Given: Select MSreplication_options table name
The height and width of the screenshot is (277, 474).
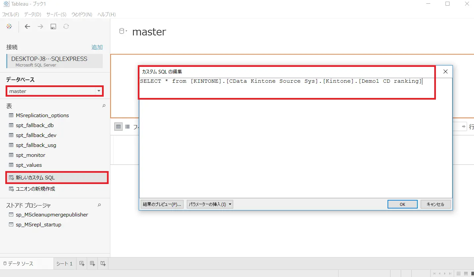Looking at the screenshot, I should pos(42,115).
